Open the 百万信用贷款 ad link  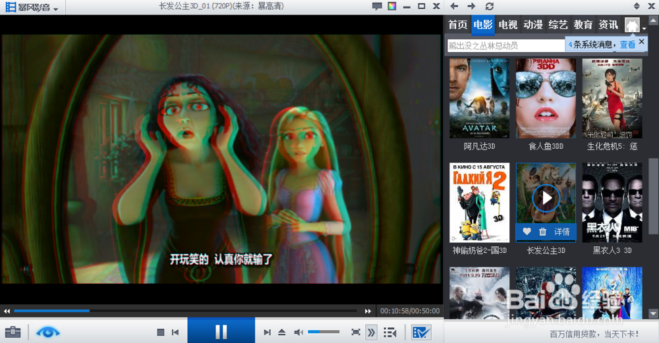594,334
